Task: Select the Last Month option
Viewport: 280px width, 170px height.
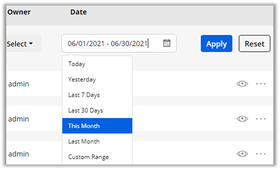Action: coord(84,141)
